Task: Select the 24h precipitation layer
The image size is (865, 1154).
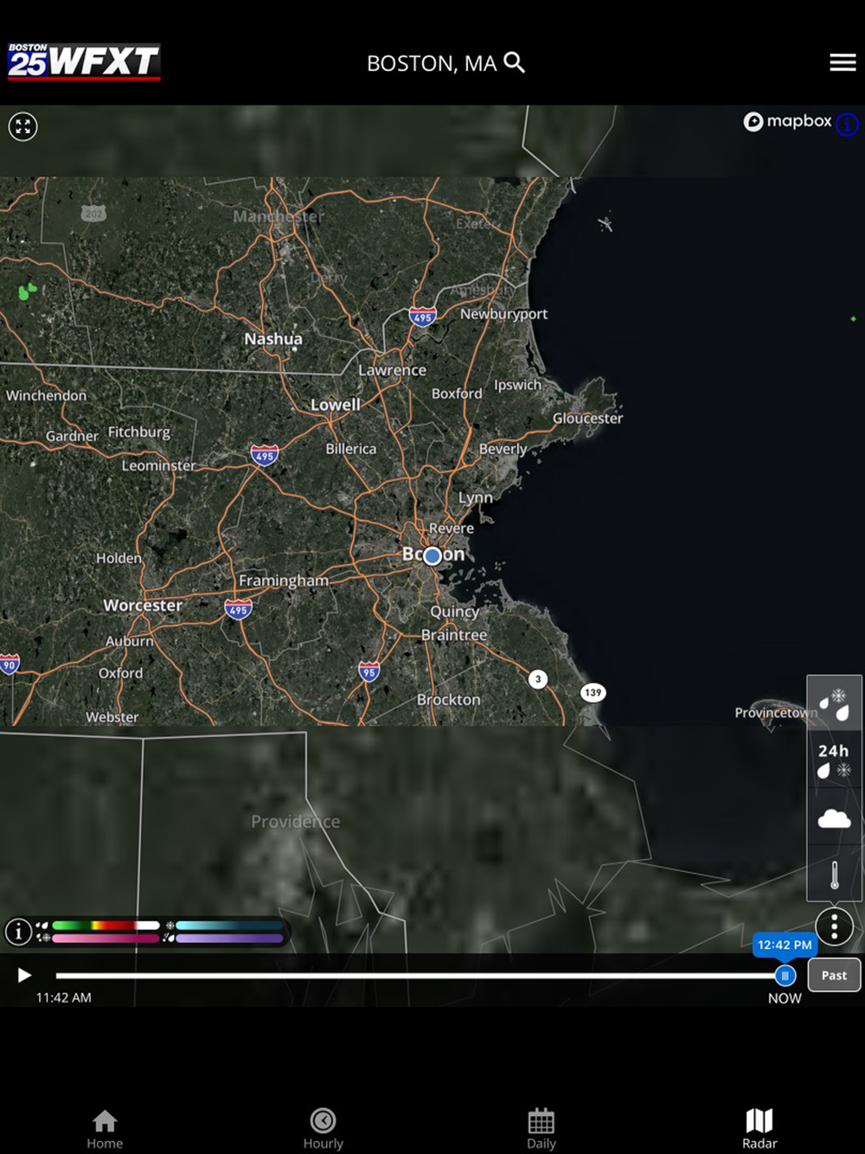Action: click(x=835, y=760)
